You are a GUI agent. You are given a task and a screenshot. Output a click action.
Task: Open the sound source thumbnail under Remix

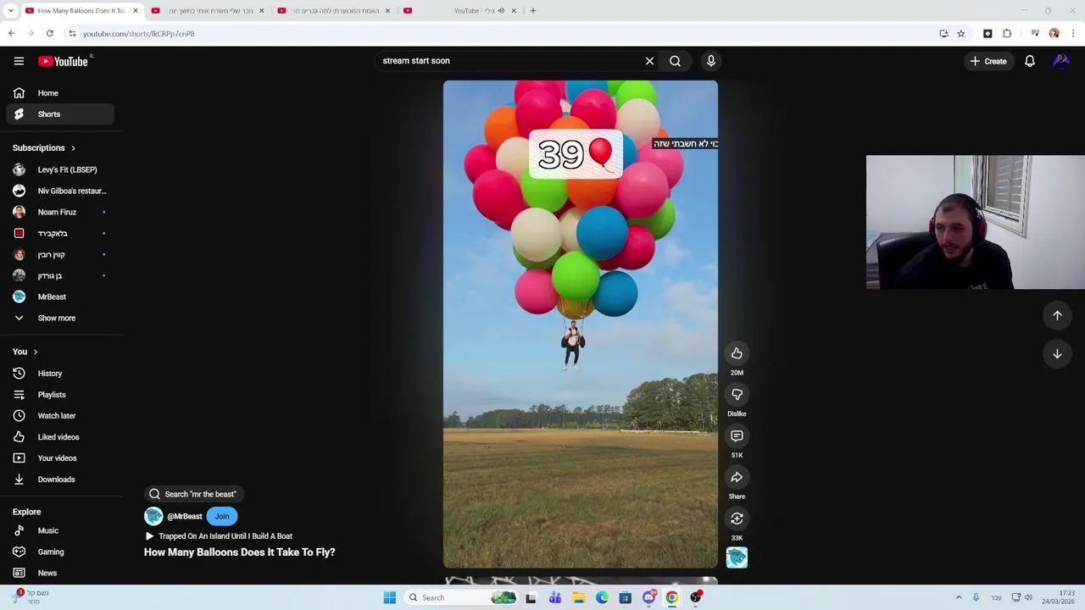pos(737,557)
